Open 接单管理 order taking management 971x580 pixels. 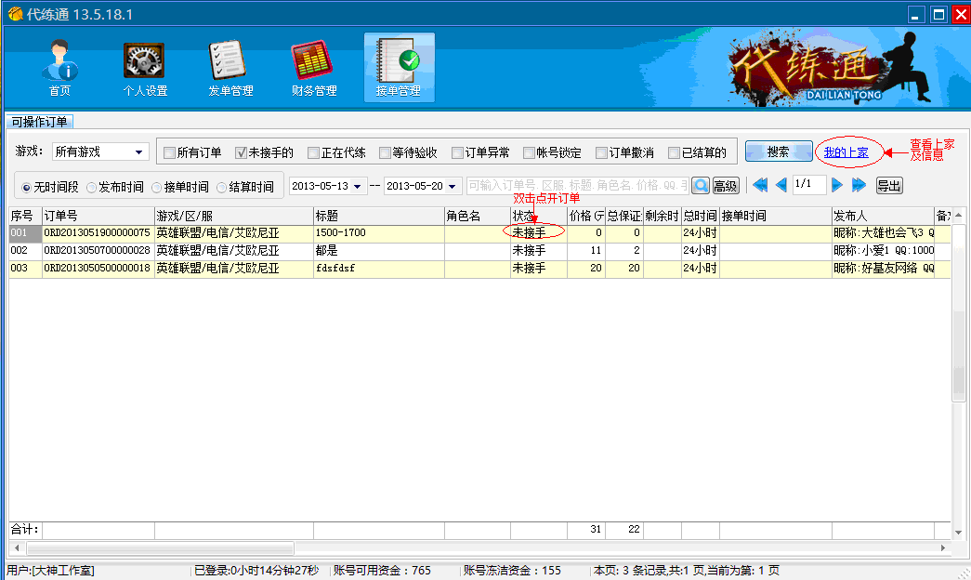[399, 67]
